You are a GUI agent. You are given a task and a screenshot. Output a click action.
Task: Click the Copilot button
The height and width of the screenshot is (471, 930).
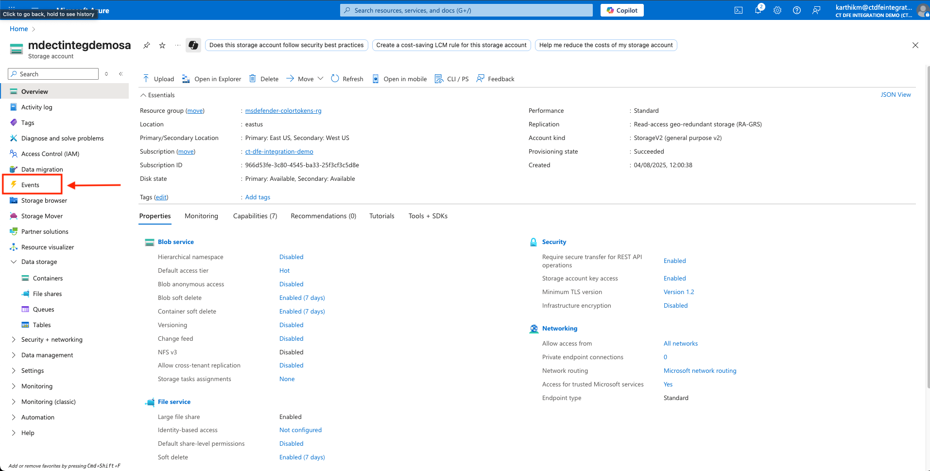[x=622, y=10]
